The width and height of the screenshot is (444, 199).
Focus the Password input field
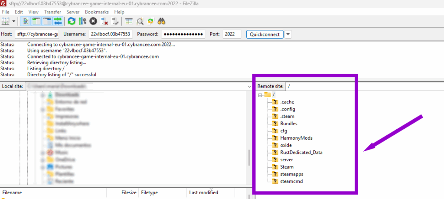coord(183,34)
